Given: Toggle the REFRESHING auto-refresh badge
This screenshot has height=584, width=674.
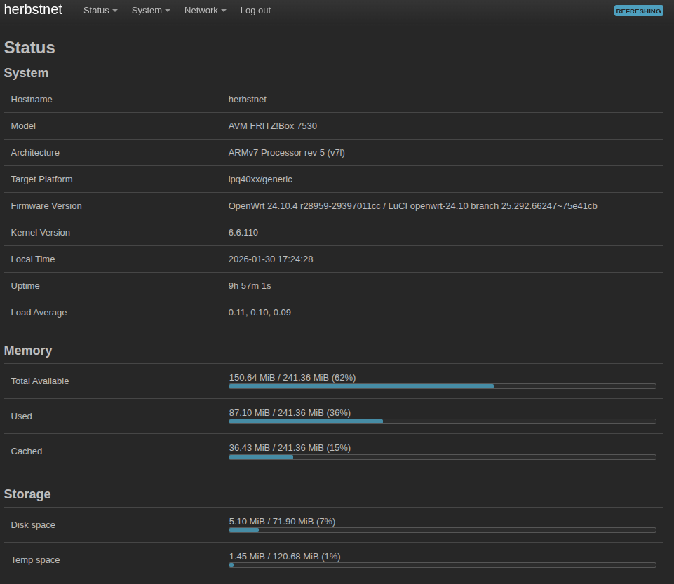Looking at the screenshot, I should (x=638, y=11).
